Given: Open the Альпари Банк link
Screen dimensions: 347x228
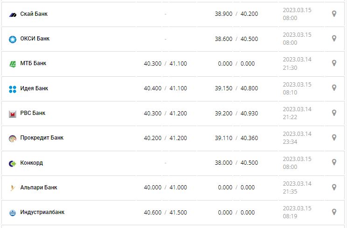Looking at the screenshot, I should coord(39,188).
